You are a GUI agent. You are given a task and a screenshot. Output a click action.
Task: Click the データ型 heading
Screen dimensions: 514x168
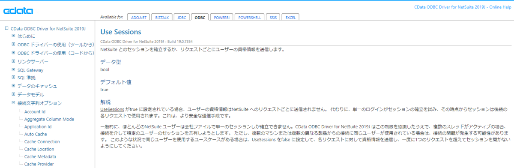coord(111,62)
